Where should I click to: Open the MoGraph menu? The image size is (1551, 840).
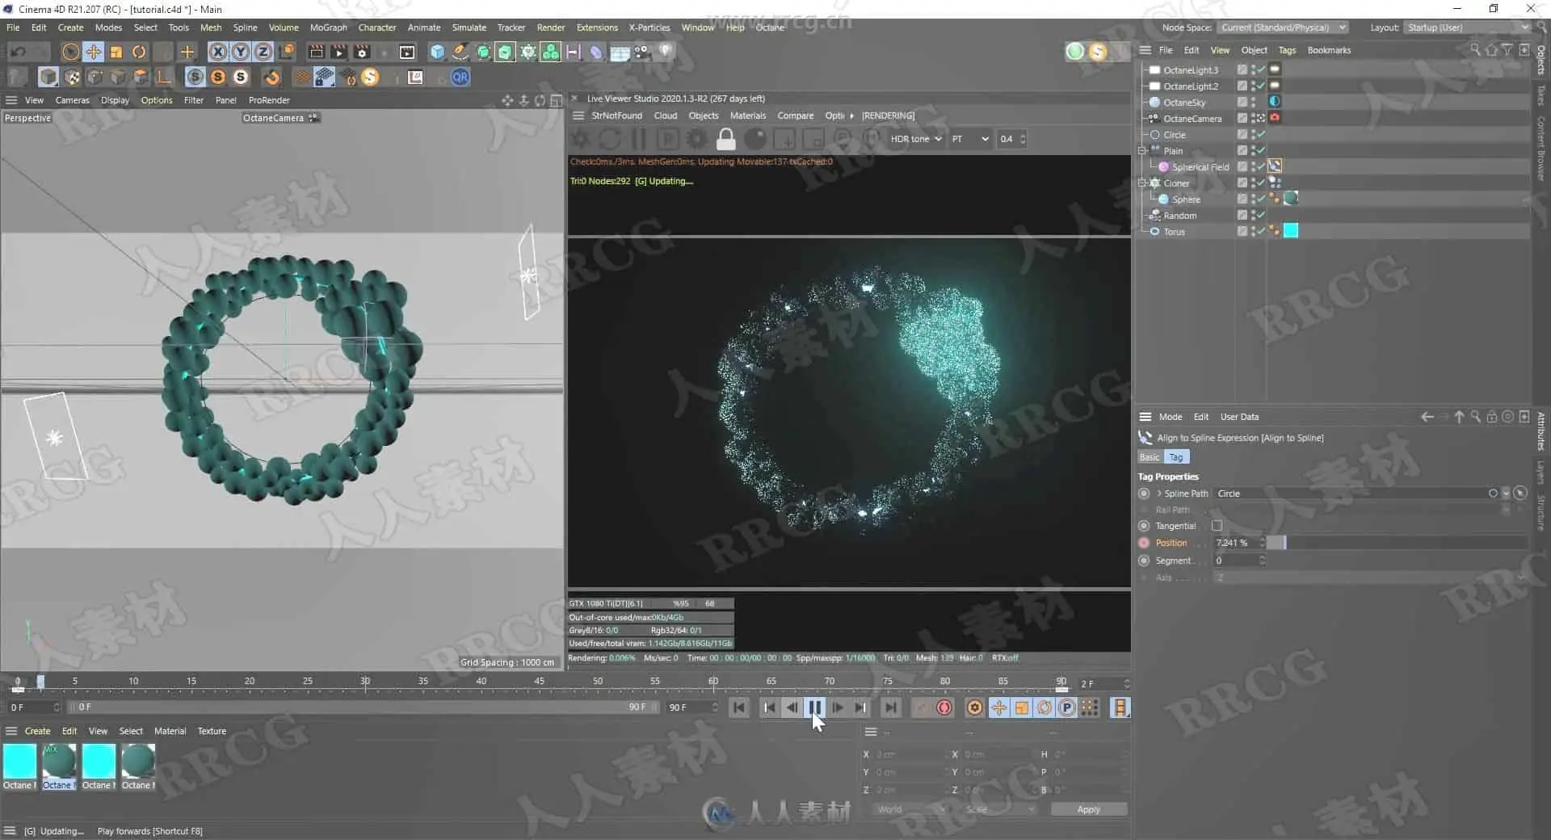tap(328, 27)
